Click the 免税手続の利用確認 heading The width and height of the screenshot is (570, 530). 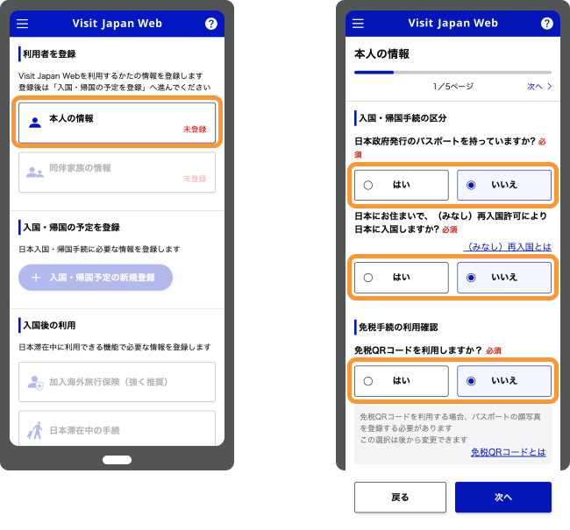398,328
